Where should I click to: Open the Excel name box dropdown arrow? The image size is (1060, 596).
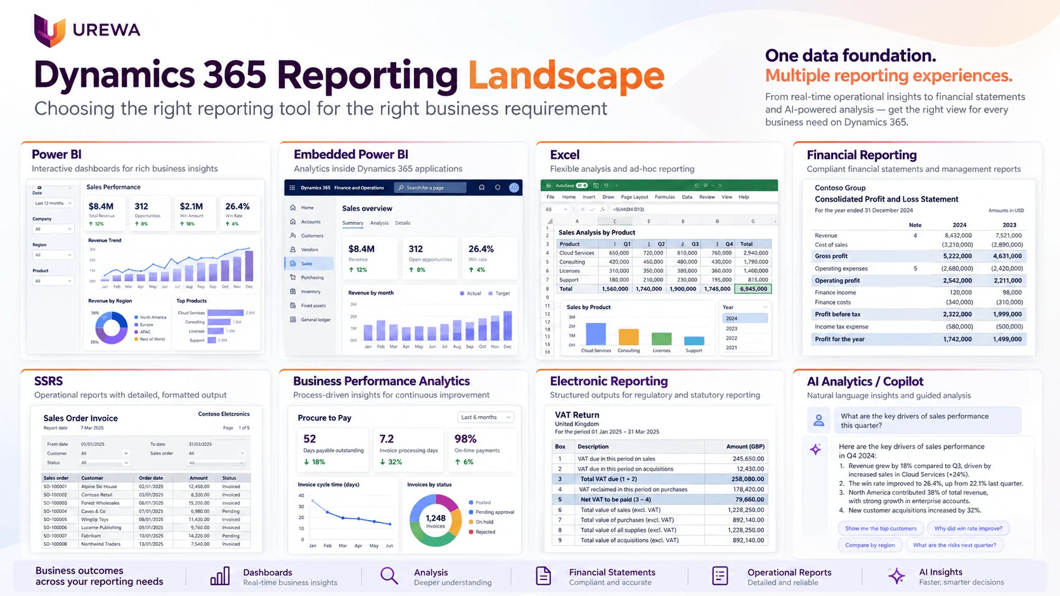pyautogui.click(x=565, y=209)
